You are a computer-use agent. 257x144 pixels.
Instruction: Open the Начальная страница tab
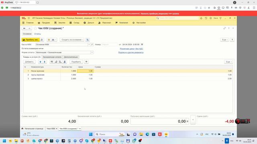coord(33,129)
